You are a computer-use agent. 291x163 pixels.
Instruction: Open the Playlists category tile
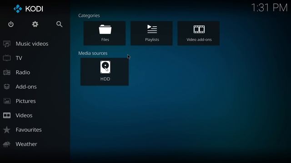tap(151, 33)
